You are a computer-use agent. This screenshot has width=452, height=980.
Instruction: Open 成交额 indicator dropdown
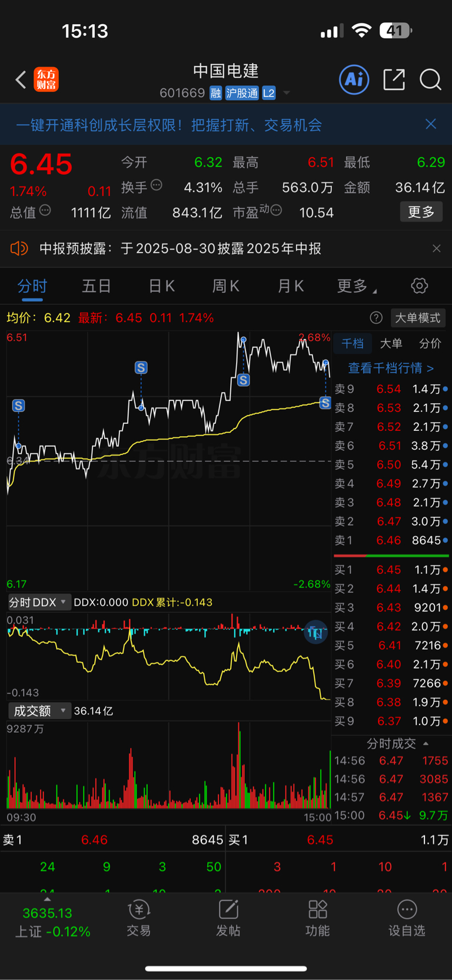39,711
